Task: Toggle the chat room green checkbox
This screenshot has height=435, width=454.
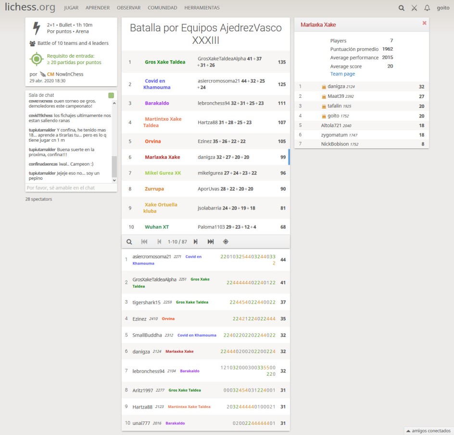Action: (x=111, y=95)
